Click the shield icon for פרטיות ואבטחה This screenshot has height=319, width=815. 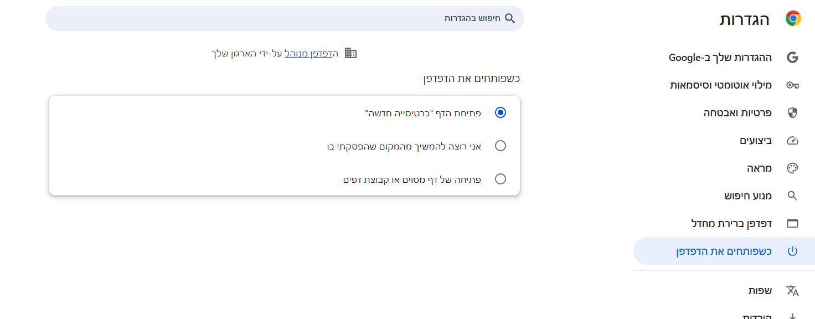tap(793, 112)
